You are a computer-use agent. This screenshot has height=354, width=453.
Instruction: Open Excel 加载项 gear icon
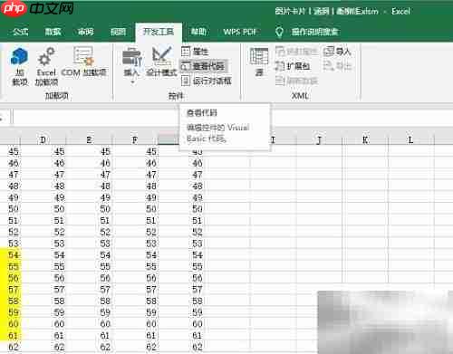coord(46,66)
